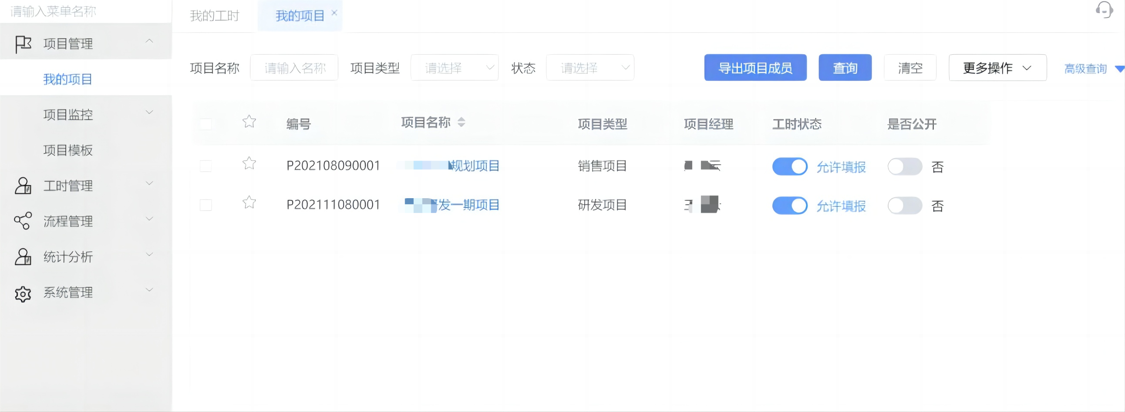Open the 状态 dropdown filter
Image resolution: width=1125 pixels, height=412 pixels.
(589, 68)
